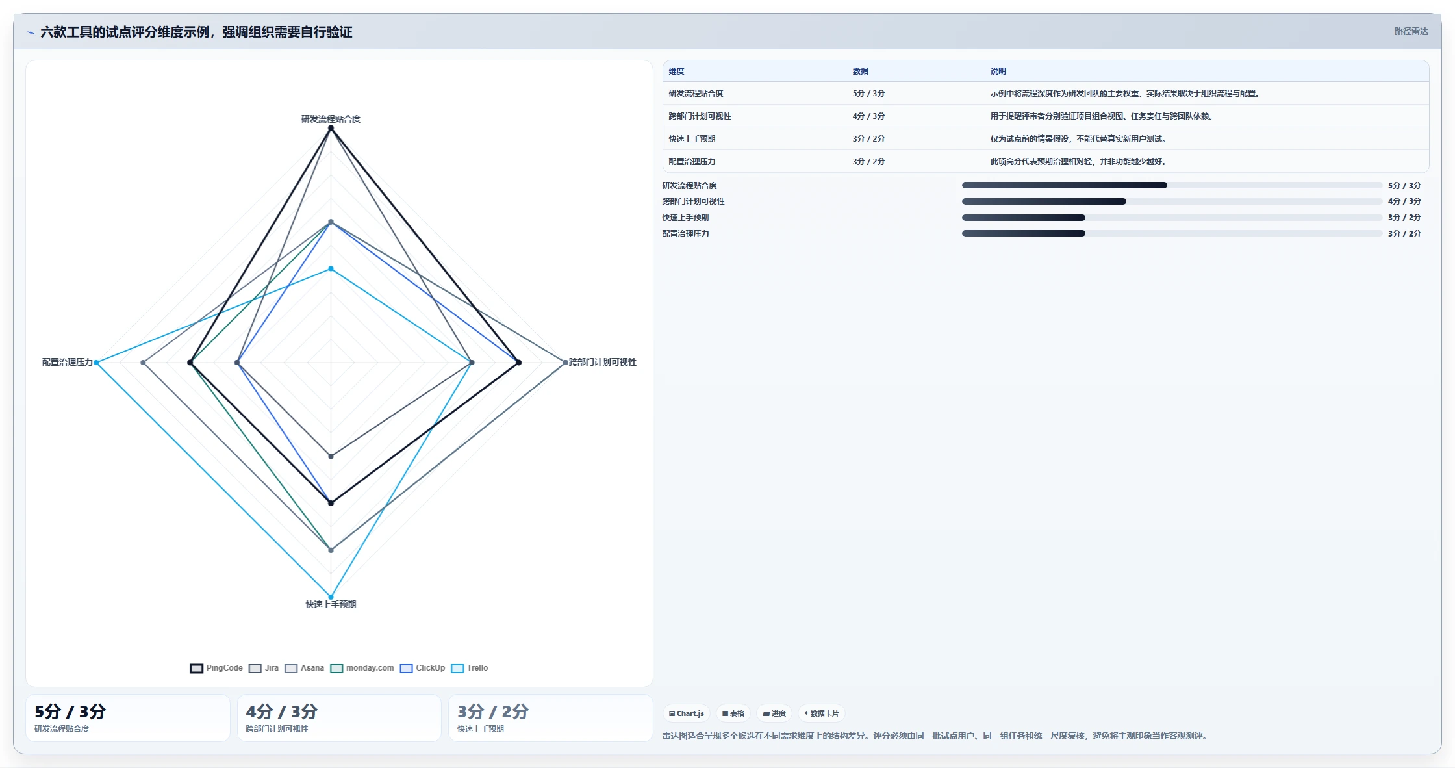Toggle the PingCode dataset in the legend
This screenshot has height=768, width=1455.
point(216,668)
